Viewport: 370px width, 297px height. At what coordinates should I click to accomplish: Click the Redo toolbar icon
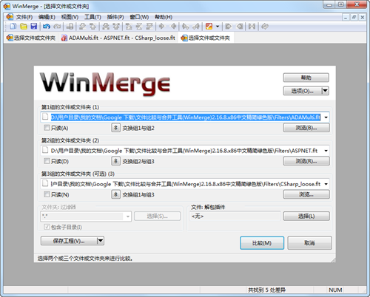(57, 26)
